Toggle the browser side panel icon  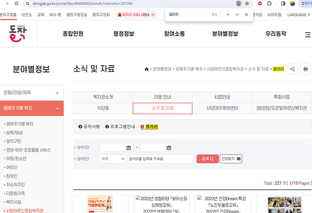coord(283,3)
